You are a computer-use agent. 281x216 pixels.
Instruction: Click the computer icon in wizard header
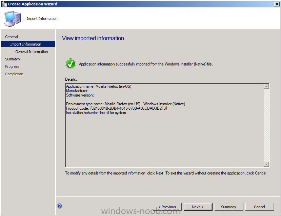point(12,19)
